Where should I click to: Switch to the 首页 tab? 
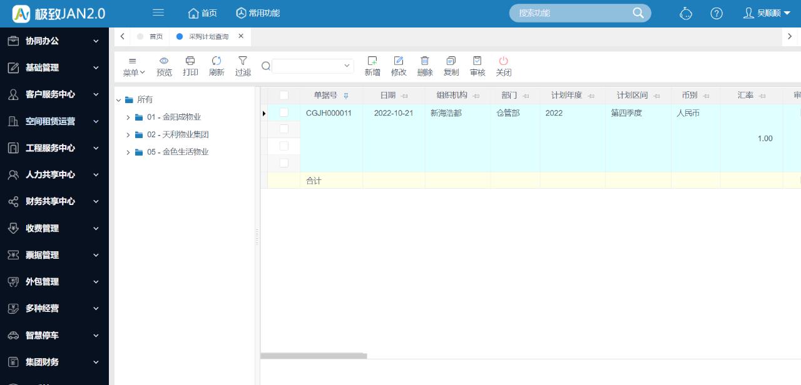click(x=155, y=36)
